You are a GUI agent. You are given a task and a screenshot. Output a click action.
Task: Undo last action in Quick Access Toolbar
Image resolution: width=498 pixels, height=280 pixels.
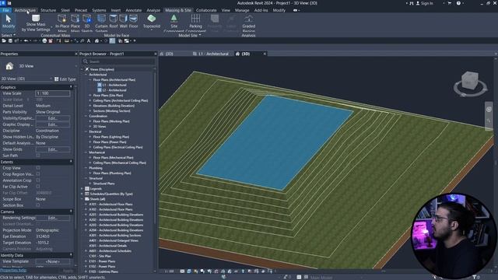tap(26, 41)
